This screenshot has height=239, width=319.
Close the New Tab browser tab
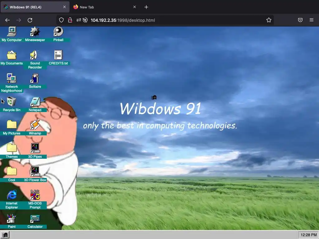(135, 7)
